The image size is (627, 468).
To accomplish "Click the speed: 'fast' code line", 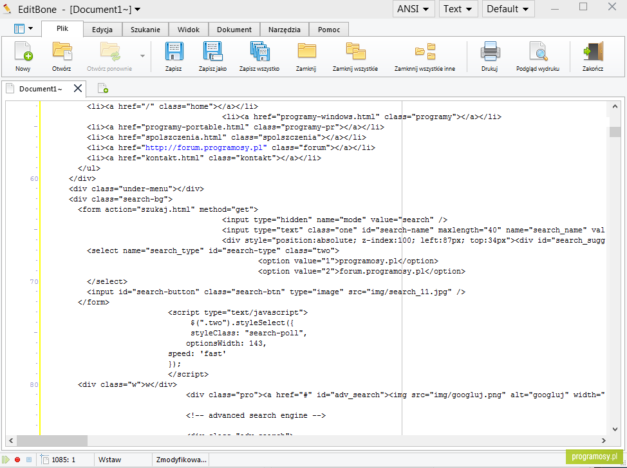I will (197, 353).
